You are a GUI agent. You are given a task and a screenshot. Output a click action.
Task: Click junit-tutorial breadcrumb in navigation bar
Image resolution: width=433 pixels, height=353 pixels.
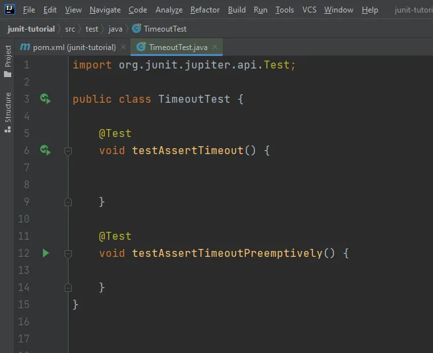point(31,29)
